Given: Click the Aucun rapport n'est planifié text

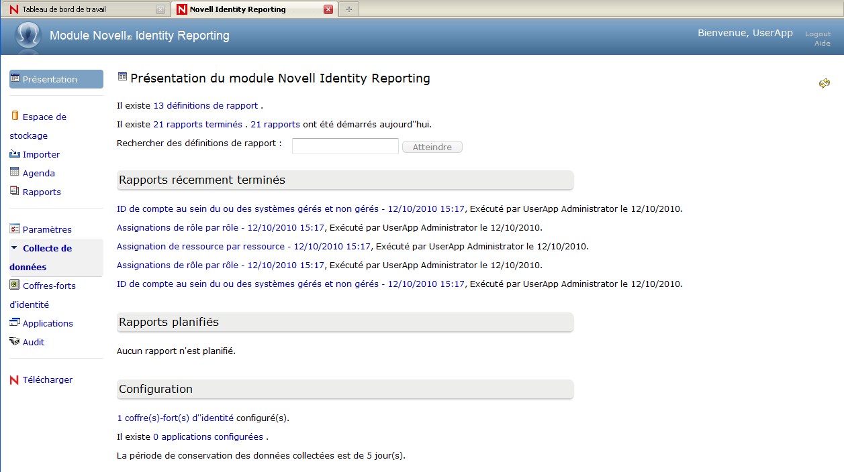Looking at the screenshot, I should click(x=177, y=351).
